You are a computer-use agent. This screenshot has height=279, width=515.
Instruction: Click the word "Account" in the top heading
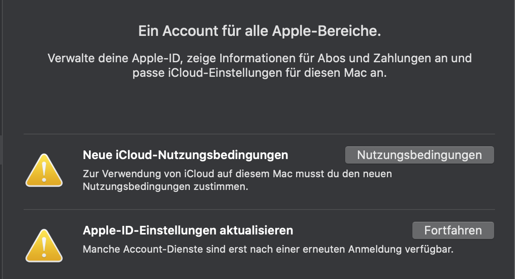pyautogui.click(x=187, y=31)
